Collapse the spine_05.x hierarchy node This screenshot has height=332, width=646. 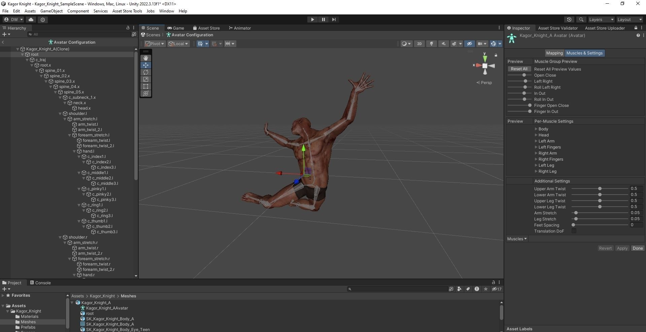[56, 92]
